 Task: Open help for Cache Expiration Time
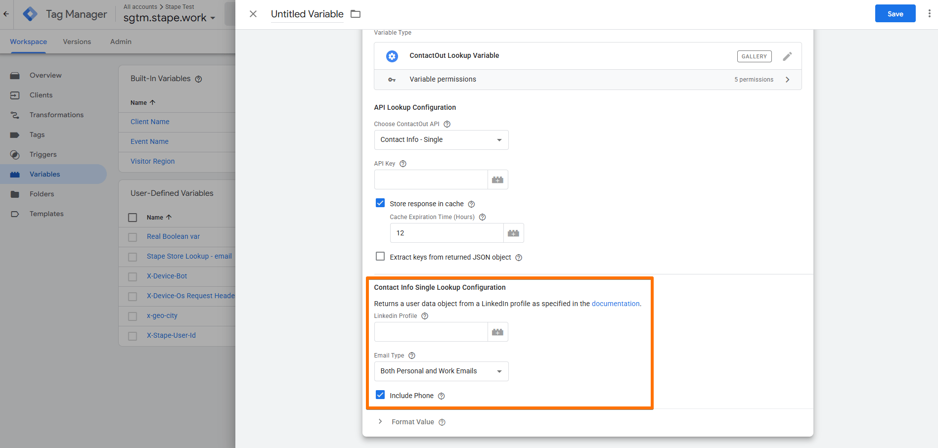coord(483,217)
